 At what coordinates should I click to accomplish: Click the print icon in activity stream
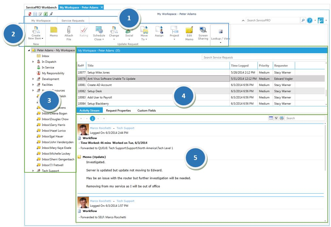[282, 118]
